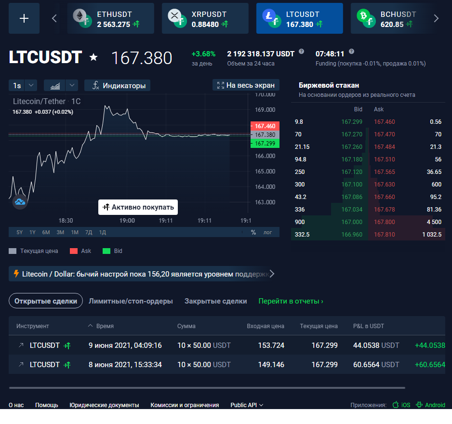Open the XRPUSDT instrument card
452x424 pixels.
click(x=205, y=18)
